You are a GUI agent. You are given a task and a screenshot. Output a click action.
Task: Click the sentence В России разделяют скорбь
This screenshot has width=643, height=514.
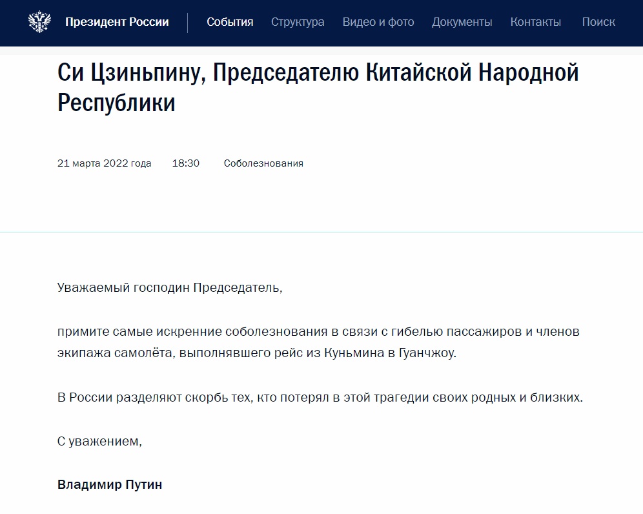point(320,397)
